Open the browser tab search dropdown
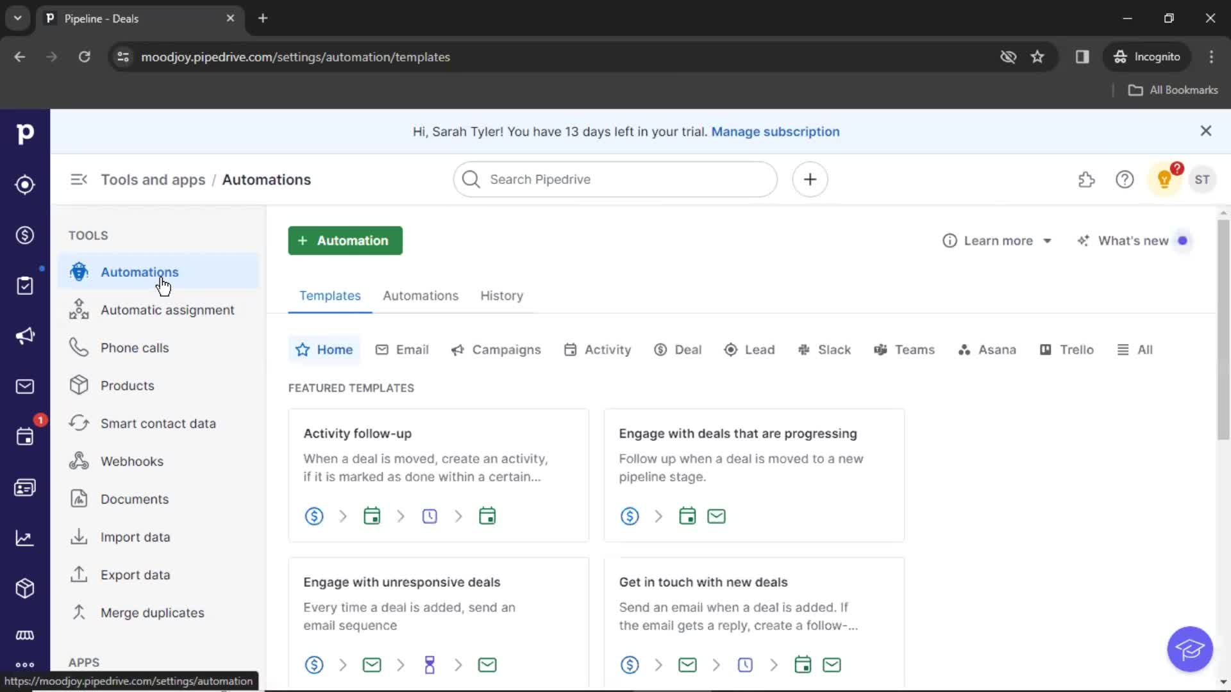1231x692 pixels. pyautogui.click(x=18, y=18)
